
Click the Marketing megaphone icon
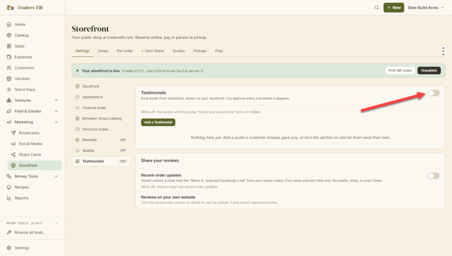[9, 122]
